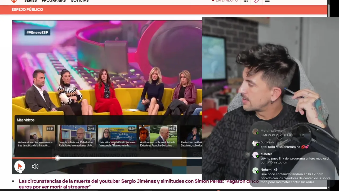Click Nohemi_49's chat avatar
This screenshot has height=191, width=339.
pos(256,171)
